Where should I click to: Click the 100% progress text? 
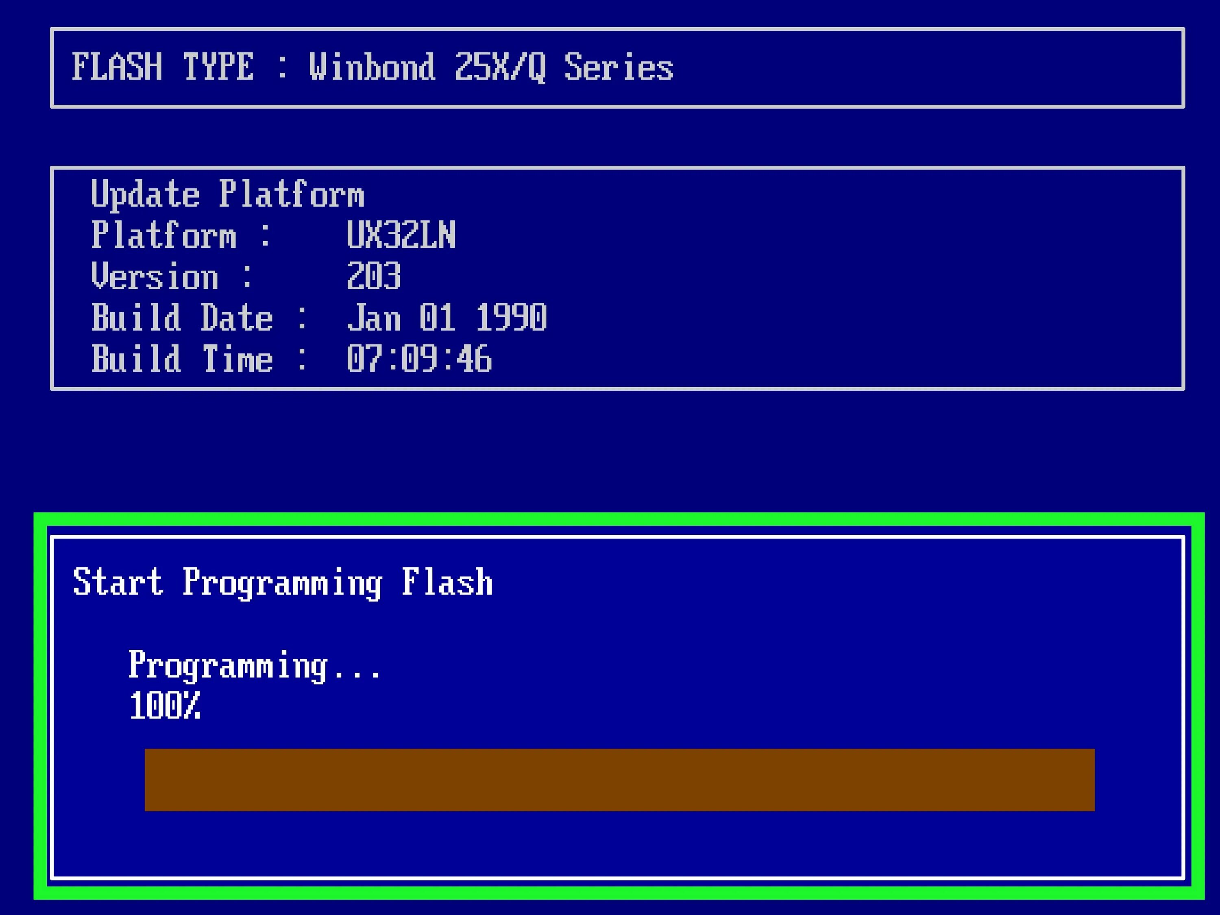164,706
